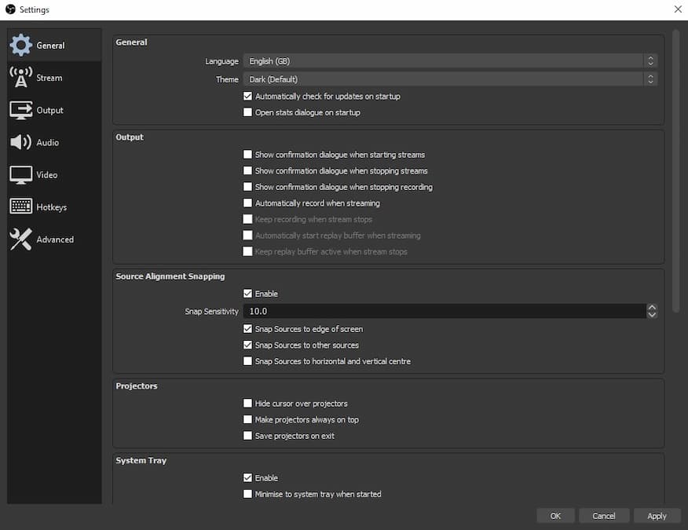Close the Settings window
The image size is (688, 530).
pyautogui.click(x=678, y=9)
